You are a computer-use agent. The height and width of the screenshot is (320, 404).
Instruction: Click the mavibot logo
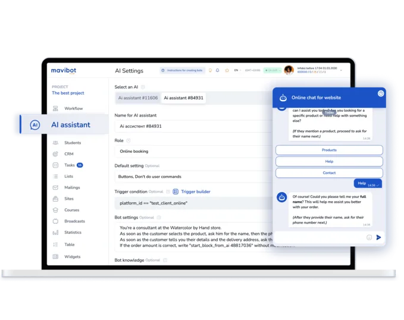64,71
